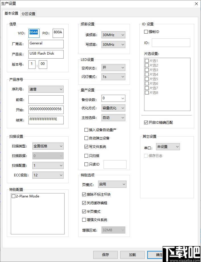
Task: Open the 读频率 dropdown
Action: 113,35
